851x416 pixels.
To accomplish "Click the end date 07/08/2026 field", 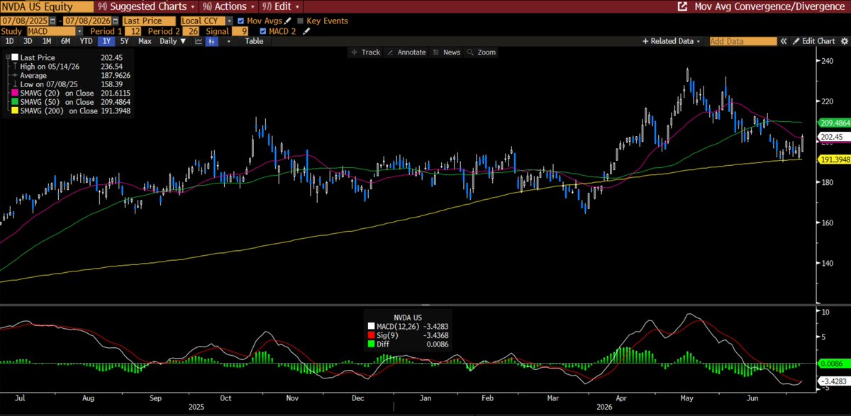I will (88, 21).
